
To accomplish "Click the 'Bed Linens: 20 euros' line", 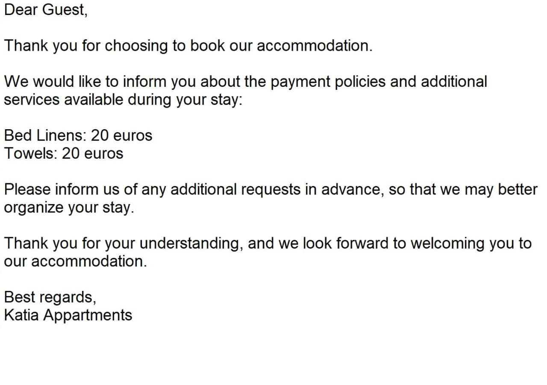I will pyautogui.click(x=78, y=135).
